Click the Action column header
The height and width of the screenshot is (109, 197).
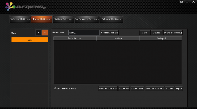[x=118, y=38]
